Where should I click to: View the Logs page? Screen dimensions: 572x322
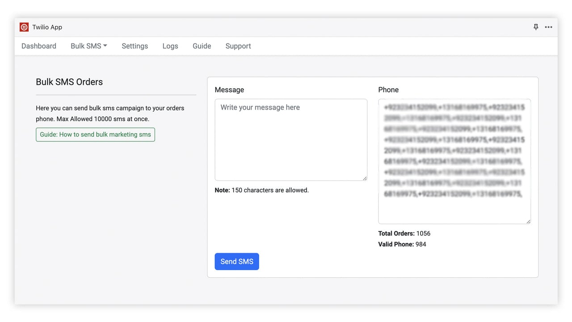point(170,46)
